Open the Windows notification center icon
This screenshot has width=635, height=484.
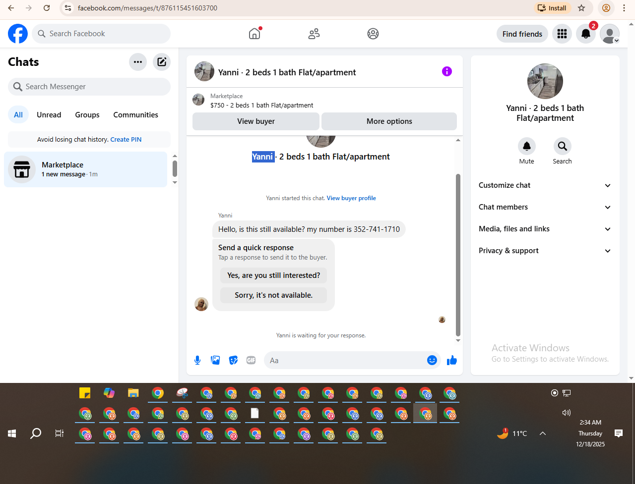[619, 433]
